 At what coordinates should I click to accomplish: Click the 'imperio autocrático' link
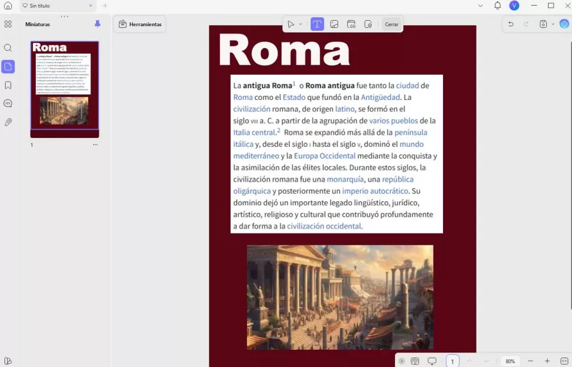tap(375, 191)
